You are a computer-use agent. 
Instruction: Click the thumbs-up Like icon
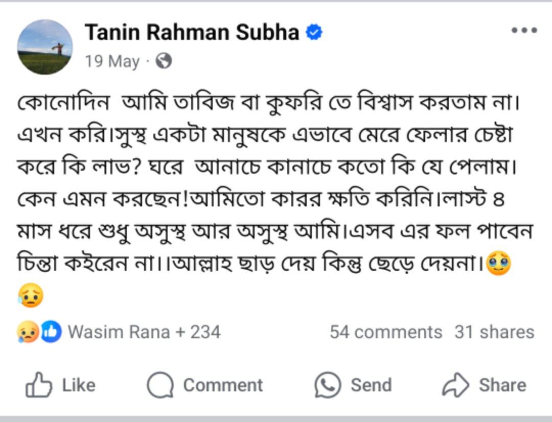[x=39, y=385]
